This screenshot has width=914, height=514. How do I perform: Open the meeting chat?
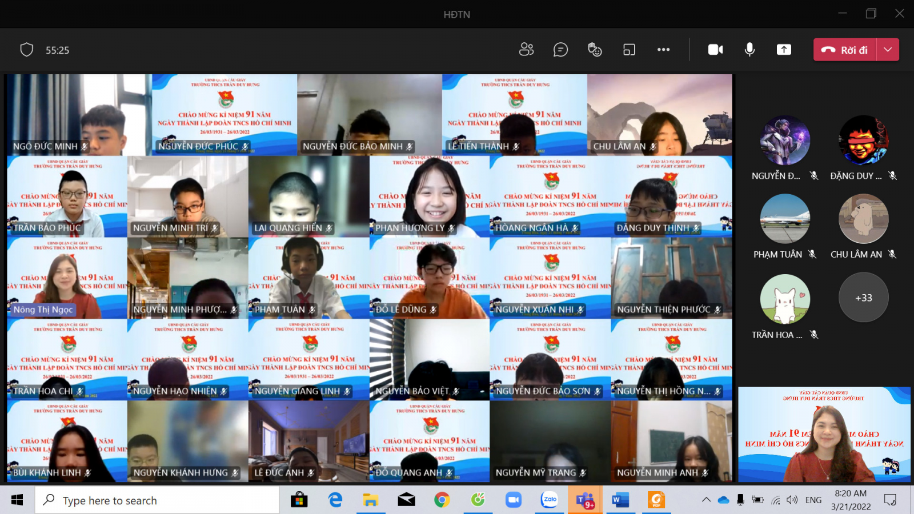(x=560, y=50)
